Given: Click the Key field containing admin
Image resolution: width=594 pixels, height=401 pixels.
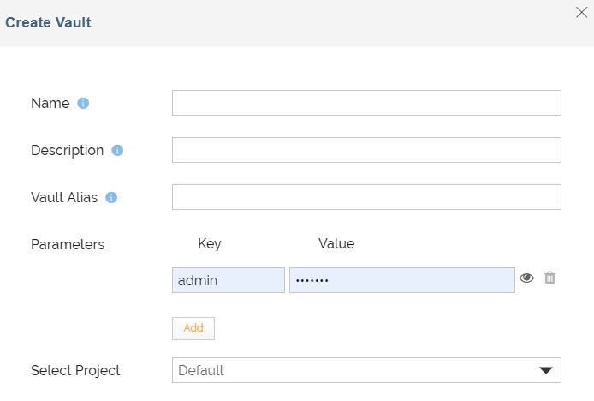Looking at the screenshot, I should pyautogui.click(x=228, y=280).
